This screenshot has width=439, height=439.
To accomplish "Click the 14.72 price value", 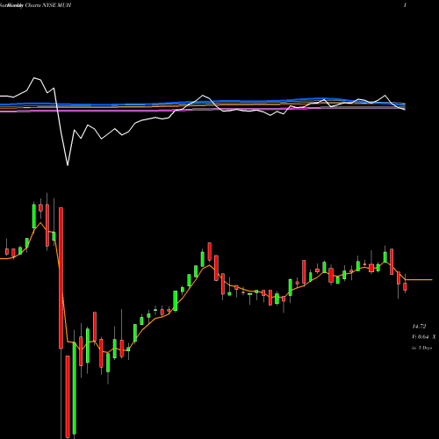I will [x=419, y=327].
